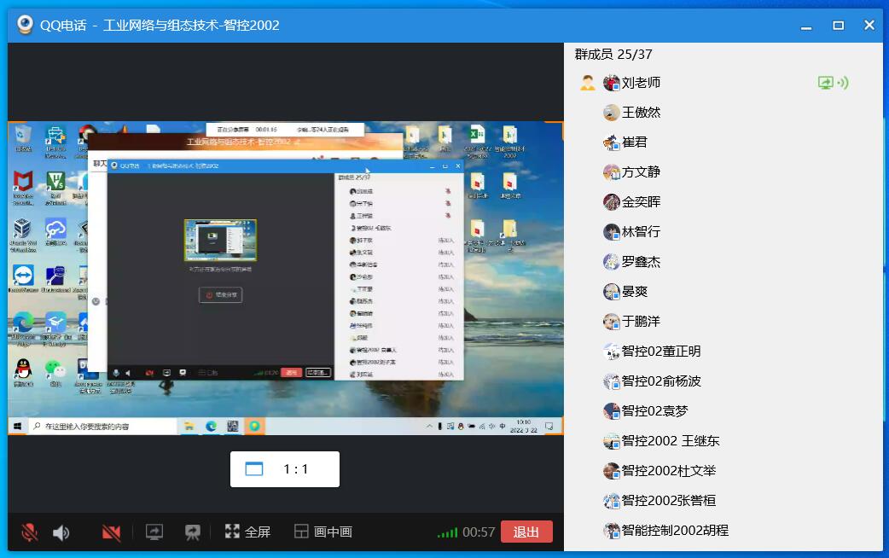This screenshot has height=558, width=889.
Task: Select member 智控2002杜文举
Action: click(668, 471)
